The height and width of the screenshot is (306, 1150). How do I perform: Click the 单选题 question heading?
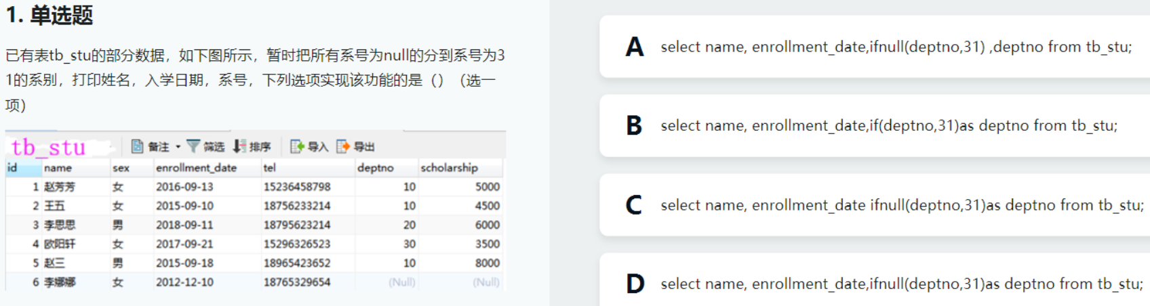click(x=61, y=15)
